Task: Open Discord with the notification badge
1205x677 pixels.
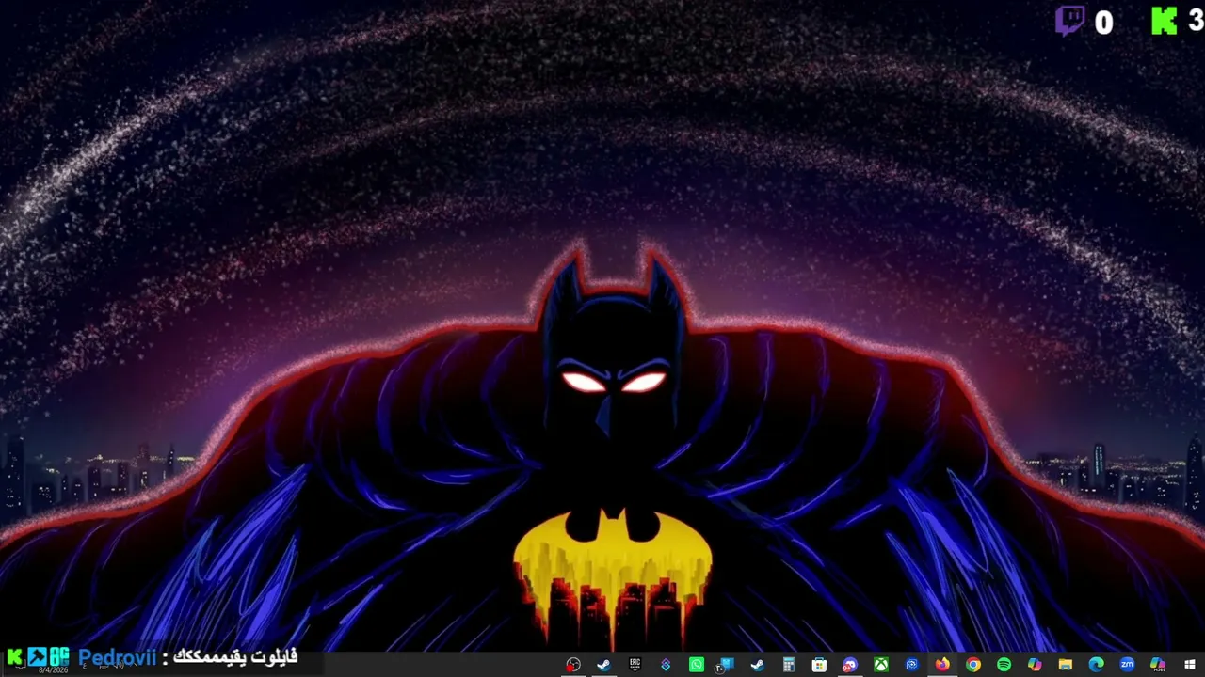Action: (849, 665)
